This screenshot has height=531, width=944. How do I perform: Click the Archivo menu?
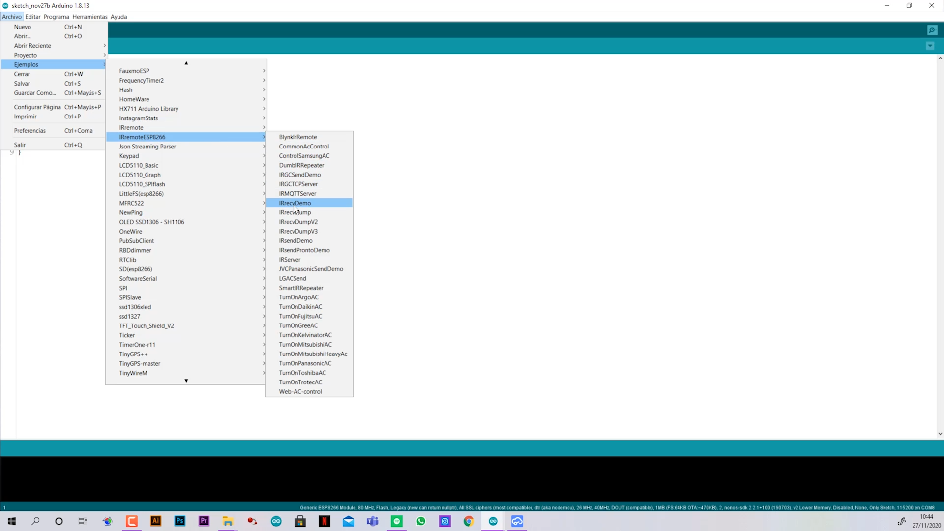coord(12,17)
